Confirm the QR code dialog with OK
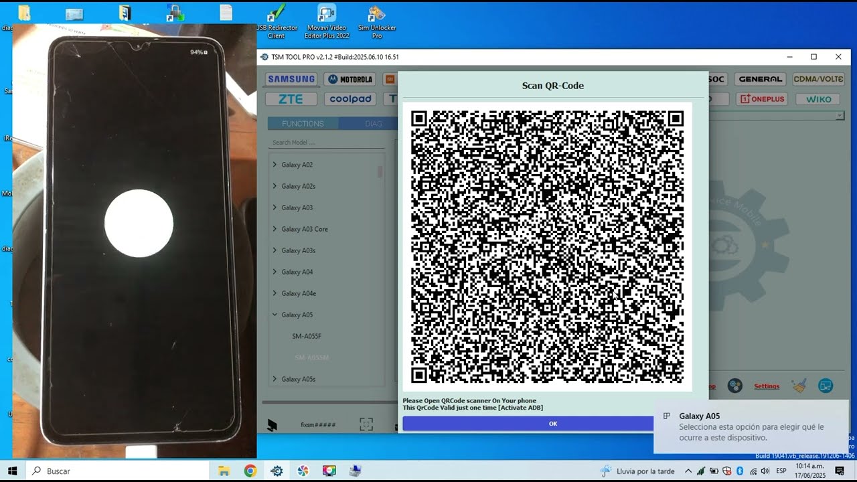 point(552,423)
